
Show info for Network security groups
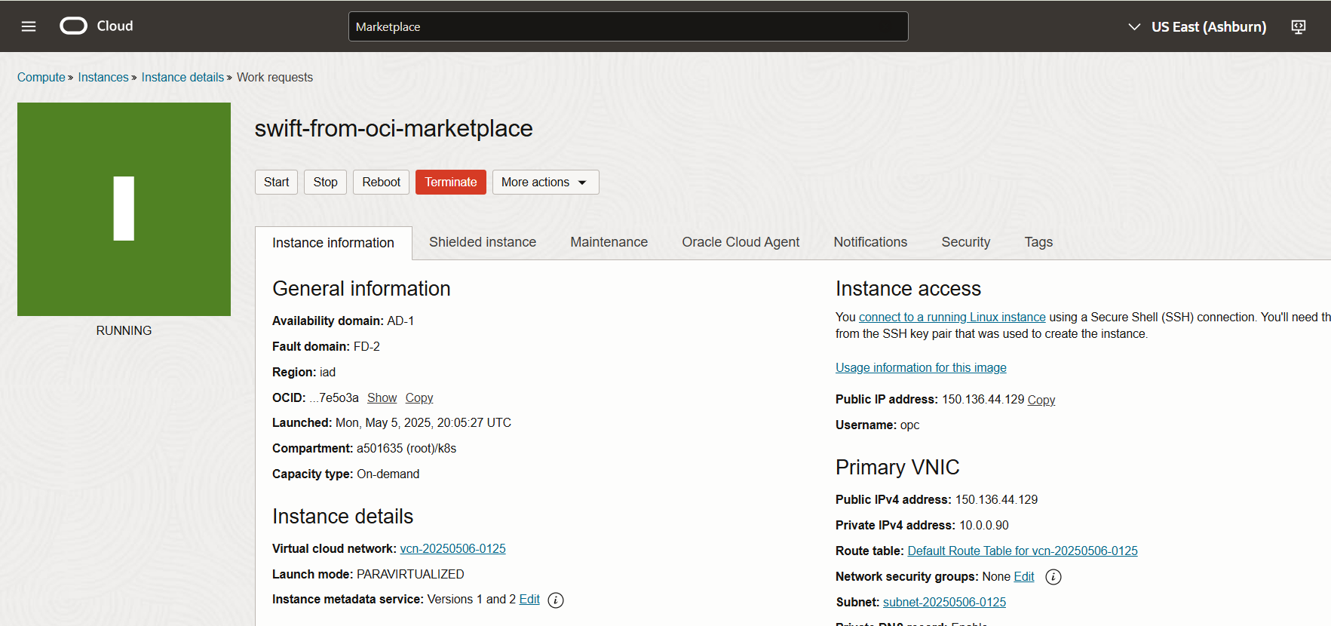click(1053, 577)
